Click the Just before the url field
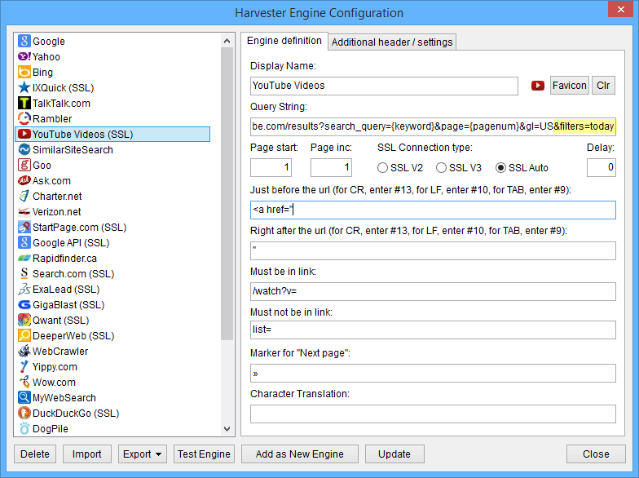Image resolution: width=639 pixels, height=478 pixels. [x=433, y=210]
